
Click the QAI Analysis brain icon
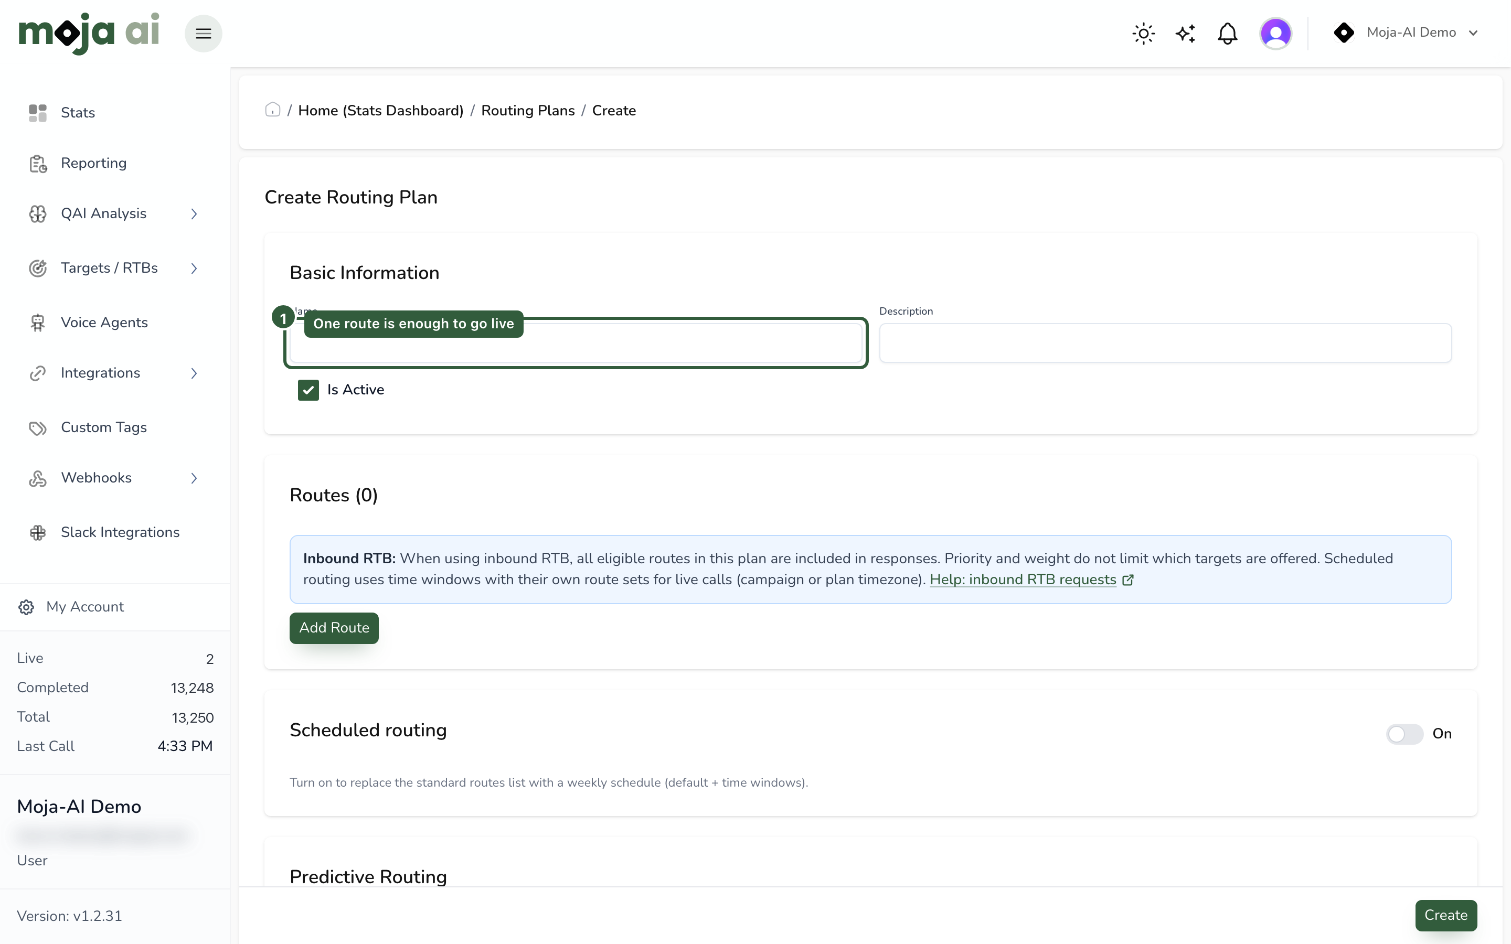(37, 214)
